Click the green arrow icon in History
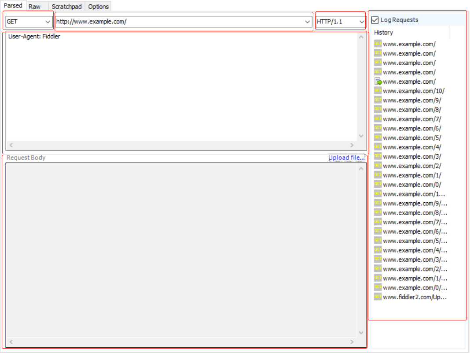The width and height of the screenshot is (470, 353). tap(378, 82)
